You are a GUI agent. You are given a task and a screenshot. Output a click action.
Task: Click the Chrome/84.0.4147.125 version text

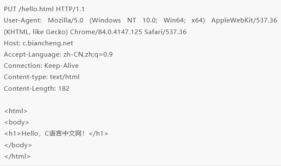click(x=106, y=32)
